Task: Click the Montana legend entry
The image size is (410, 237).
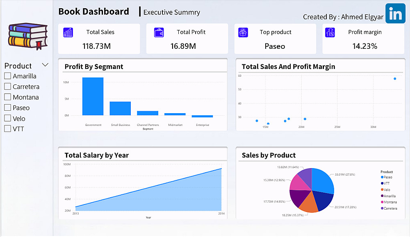Action: pos(389,202)
